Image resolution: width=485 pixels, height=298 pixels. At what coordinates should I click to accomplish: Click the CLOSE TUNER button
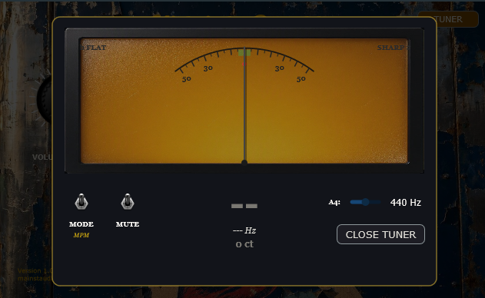pos(380,234)
